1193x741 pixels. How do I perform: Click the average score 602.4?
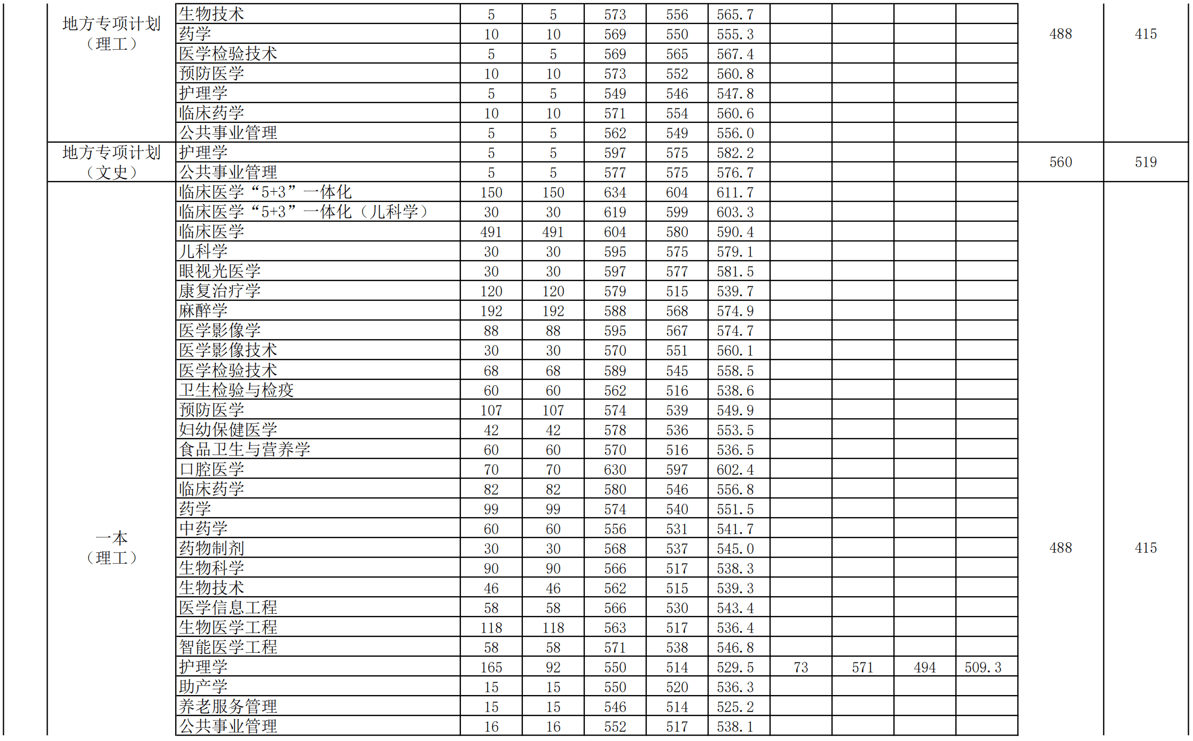point(735,470)
